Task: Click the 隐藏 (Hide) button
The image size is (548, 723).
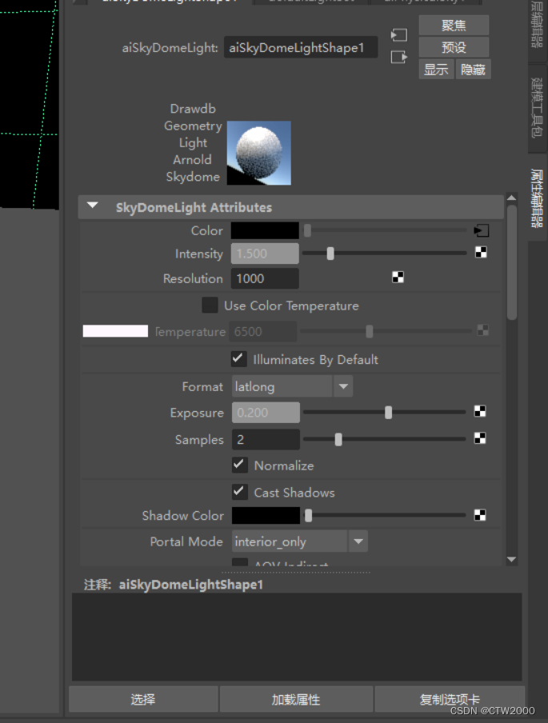Action: [474, 70]
